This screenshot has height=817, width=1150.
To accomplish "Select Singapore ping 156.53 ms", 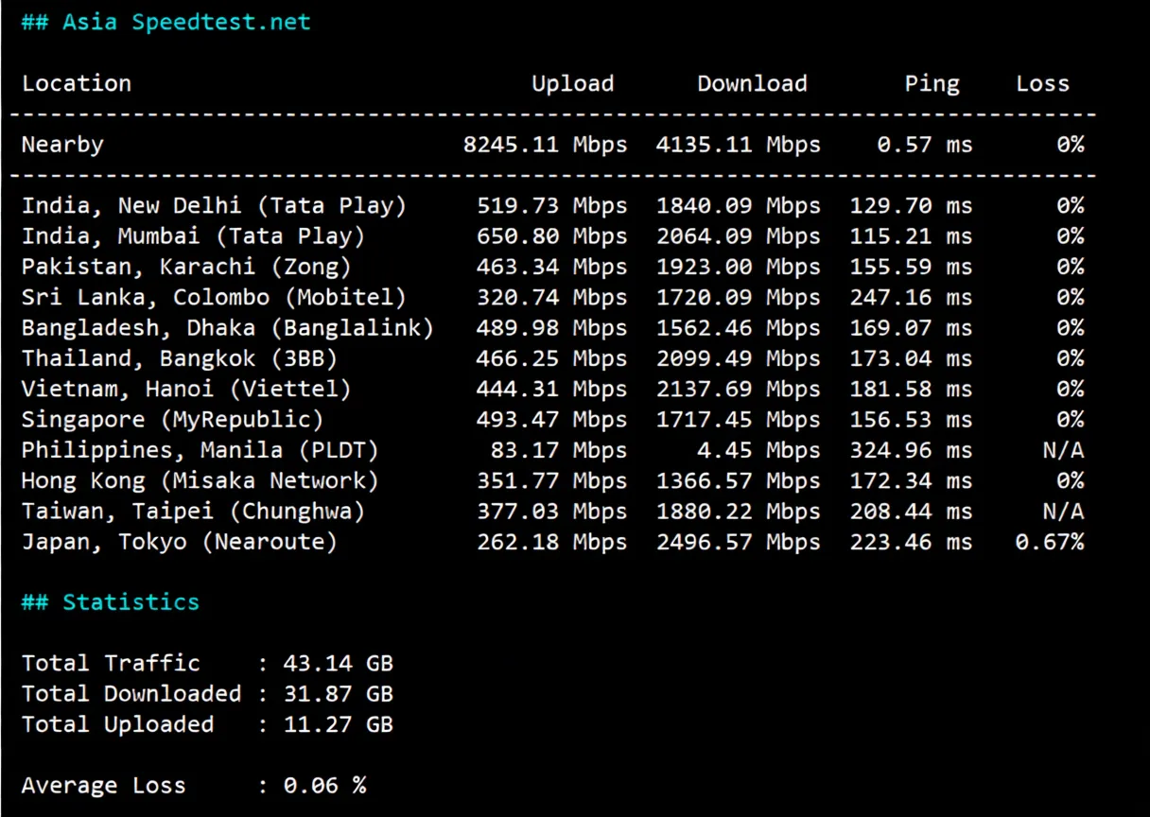I will pyautogui.click(x=911, y=420).
